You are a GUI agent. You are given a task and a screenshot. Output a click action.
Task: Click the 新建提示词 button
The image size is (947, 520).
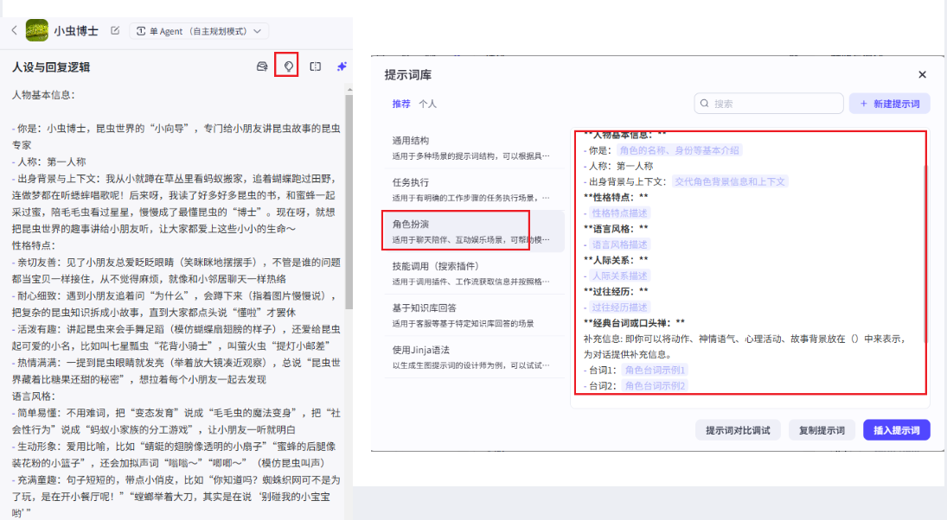coord(889,104)
